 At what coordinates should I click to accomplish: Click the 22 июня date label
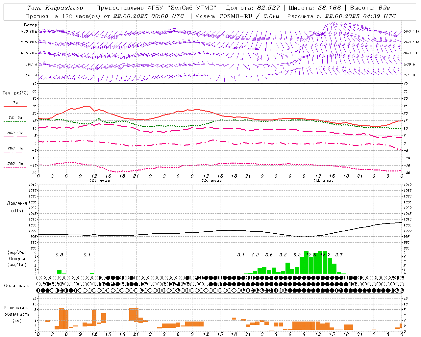[x=100, y=181]
